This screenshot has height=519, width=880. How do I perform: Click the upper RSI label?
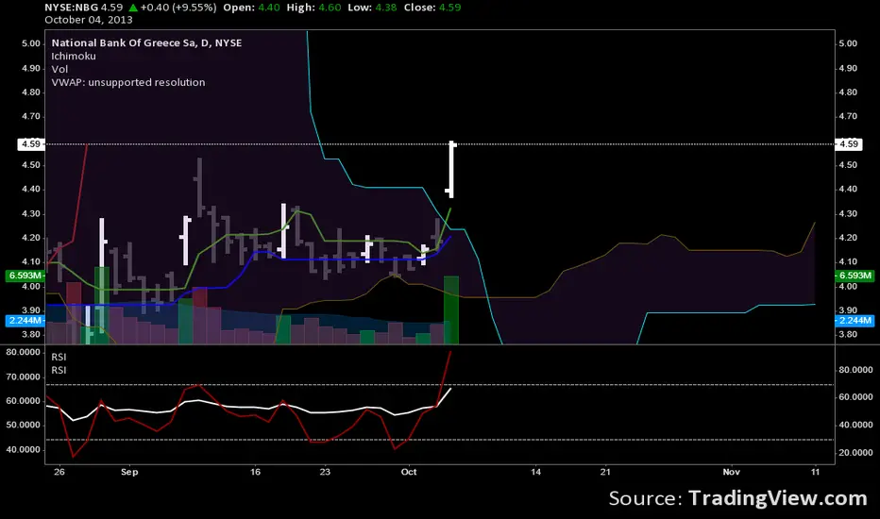59,357
